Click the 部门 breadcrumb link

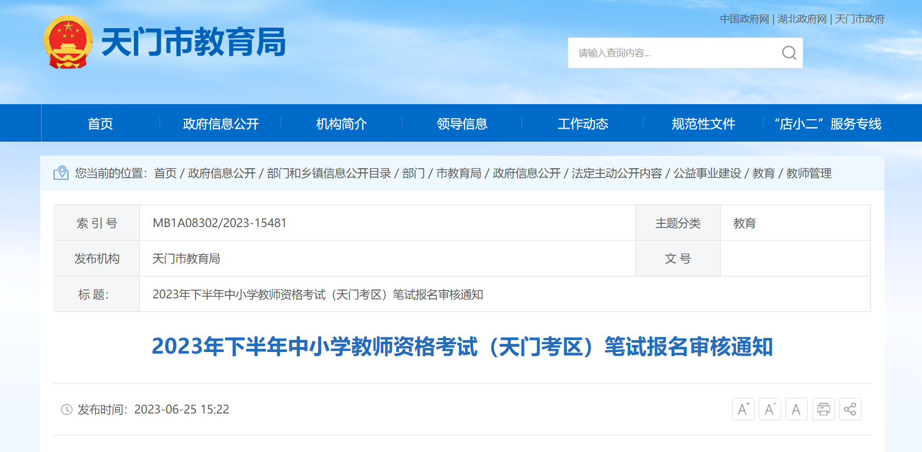point(414,173)
